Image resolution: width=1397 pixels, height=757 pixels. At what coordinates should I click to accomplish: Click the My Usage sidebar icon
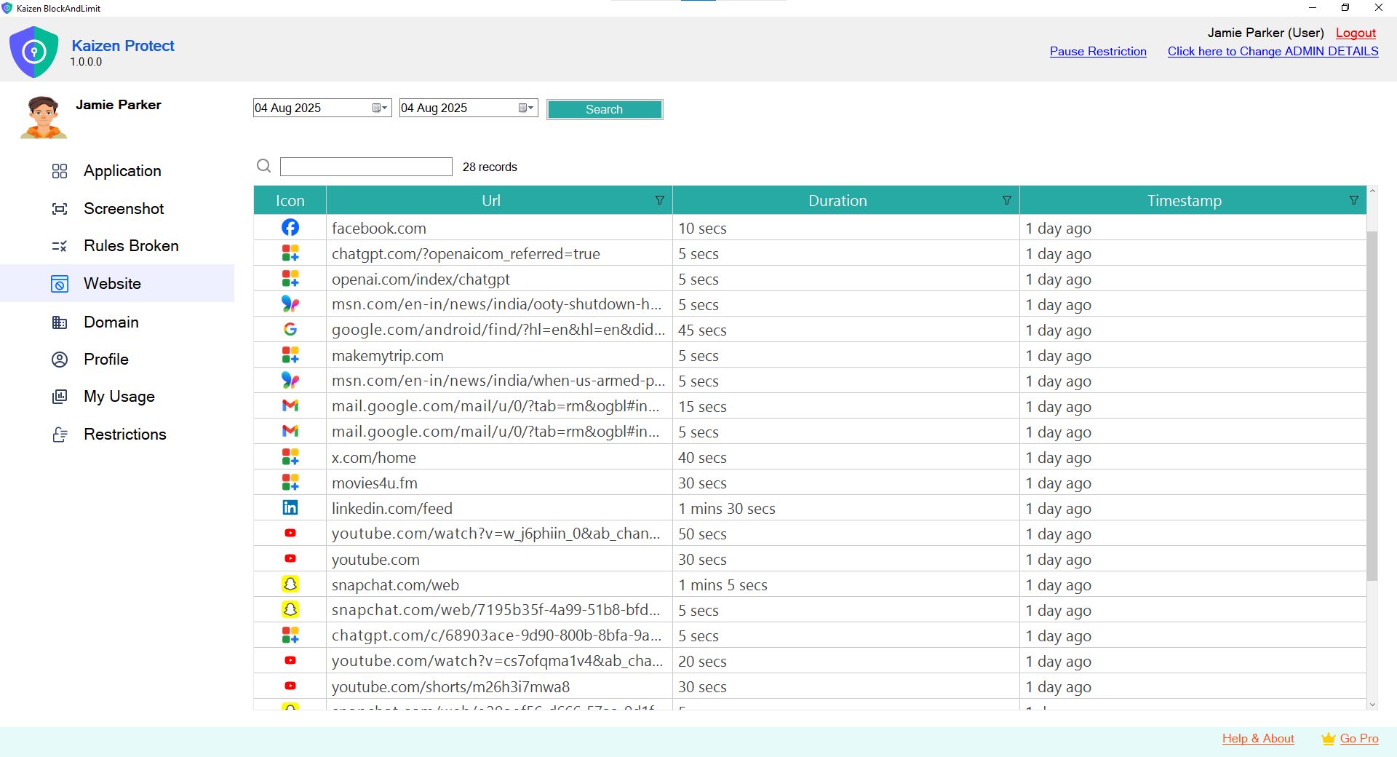(x=60, y=397)
